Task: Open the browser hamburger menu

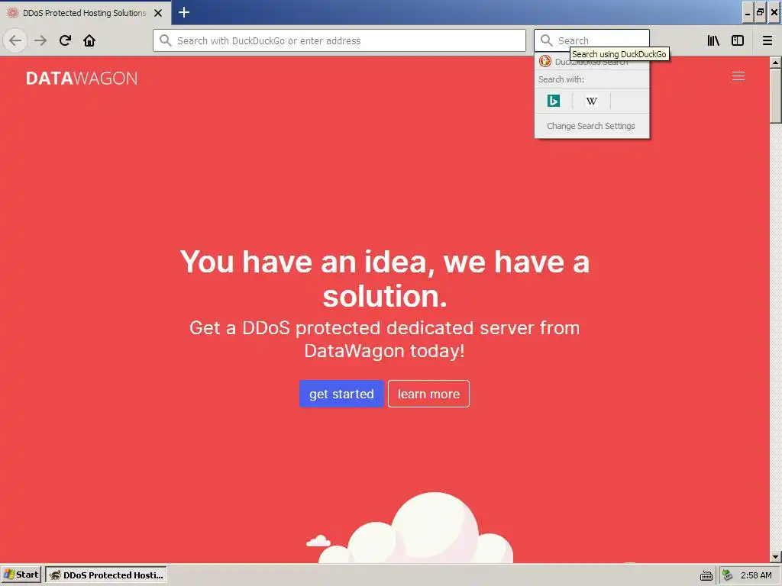Action: pyautogui.click(x=767, y=40)
